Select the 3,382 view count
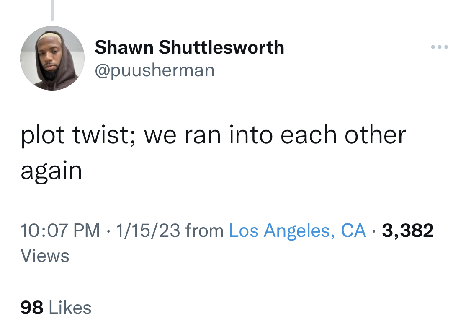471x334 pixels. (x=408, y=230)
